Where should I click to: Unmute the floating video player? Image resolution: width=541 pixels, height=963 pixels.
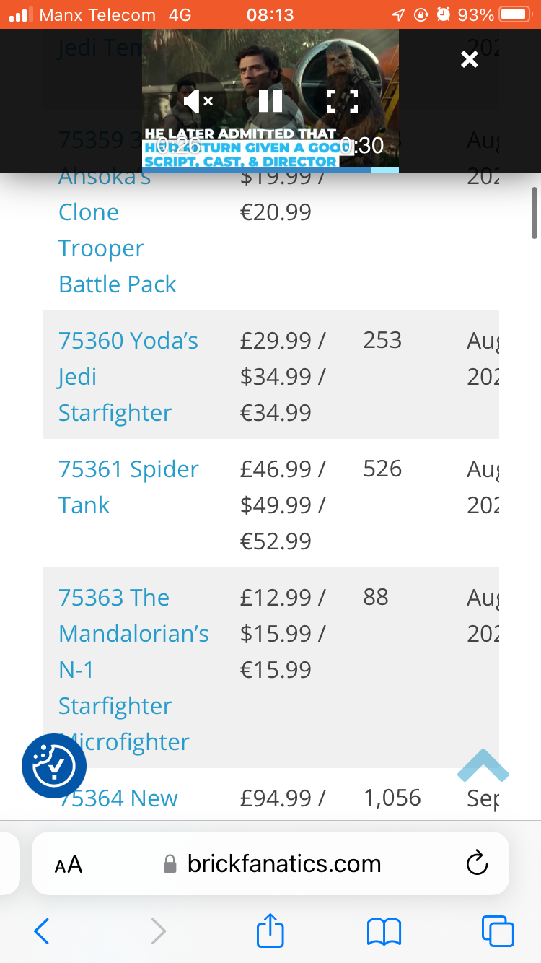[x=198, y=101]
